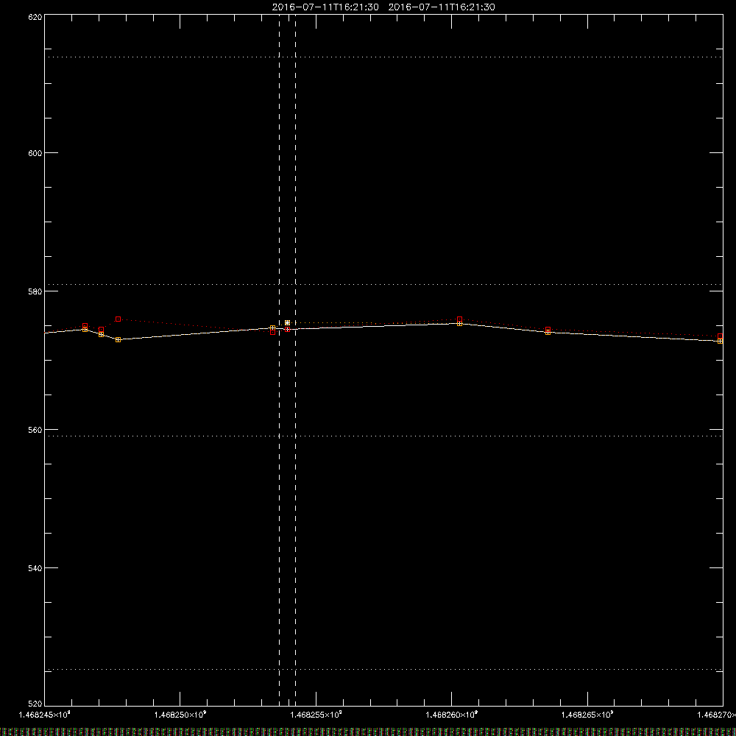Click the 1.468255×10⁹ x-axis label
The width and height of the screenshot is (736, 736).
pyautogui.click(x=316, y=715)
